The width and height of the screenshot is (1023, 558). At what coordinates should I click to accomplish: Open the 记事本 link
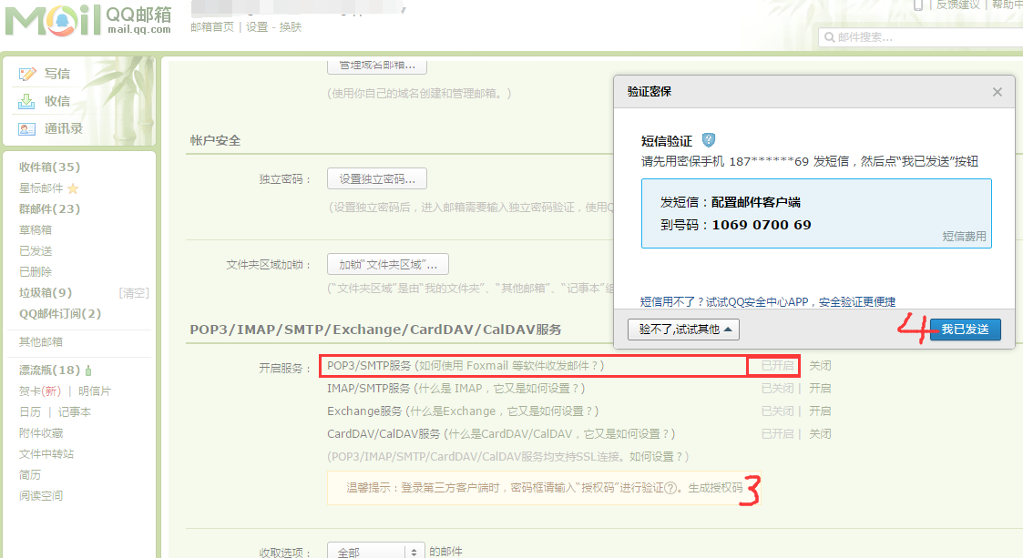(x=75, y=412)
